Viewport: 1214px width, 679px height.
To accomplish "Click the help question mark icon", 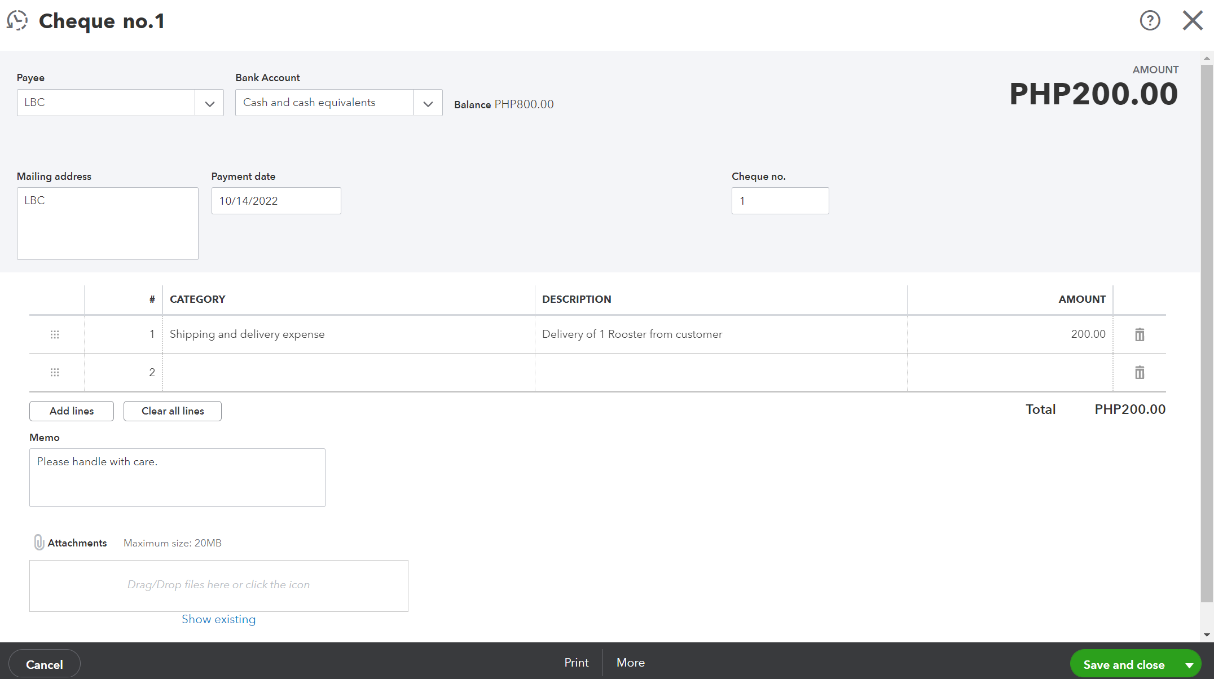I will tap(1150, 21).
